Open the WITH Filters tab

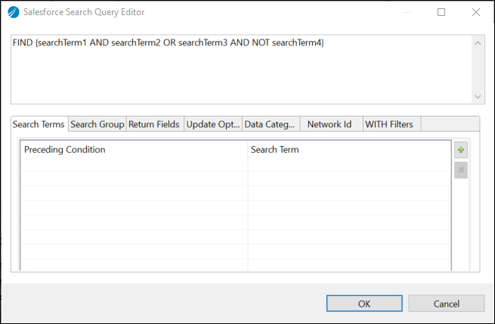(388, 124)
